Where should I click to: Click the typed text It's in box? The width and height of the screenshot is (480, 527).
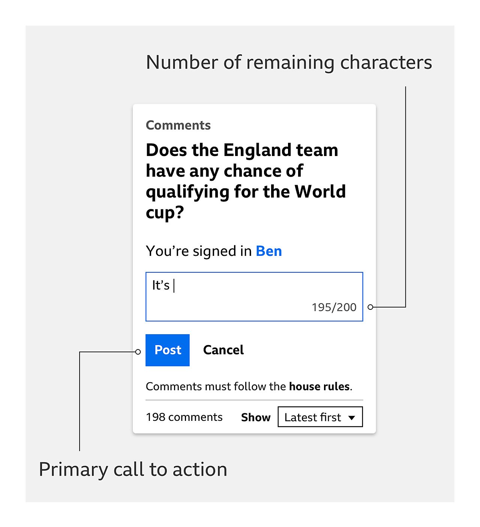[x=161, y=285]
